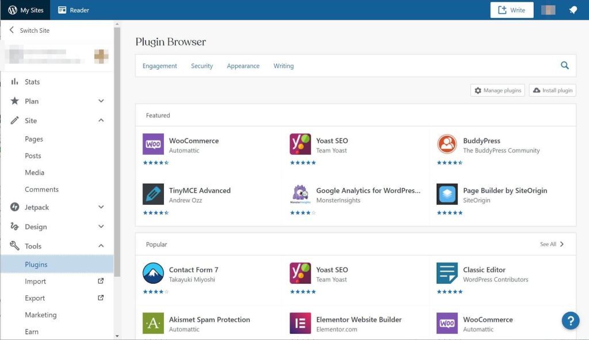Open the WooCommerce plugin icon in Featured
Screen dimensions: 589x340
153,144
